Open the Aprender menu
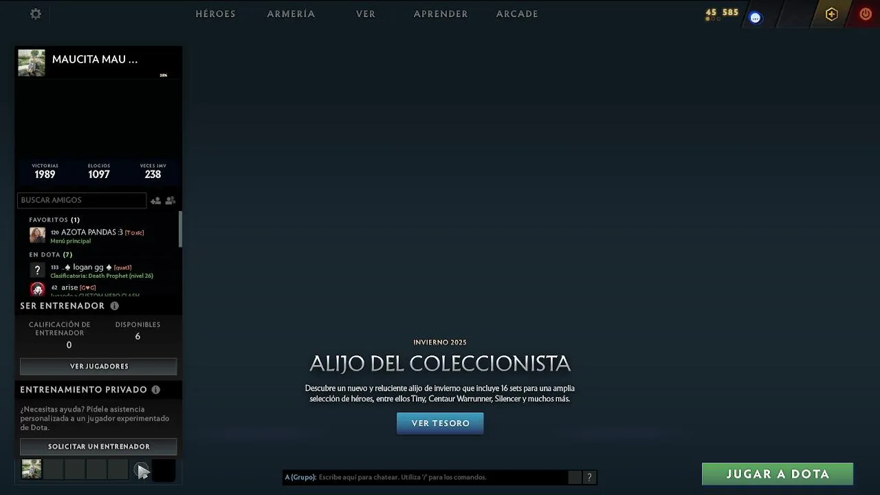880x495 pixels. [441, 14]
